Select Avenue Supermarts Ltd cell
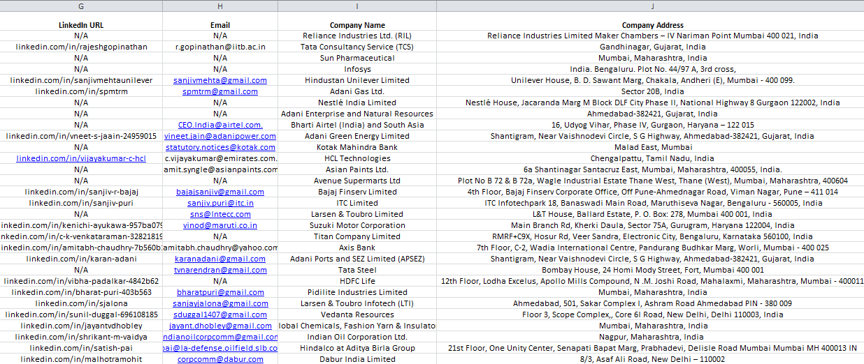 [357, 181]
